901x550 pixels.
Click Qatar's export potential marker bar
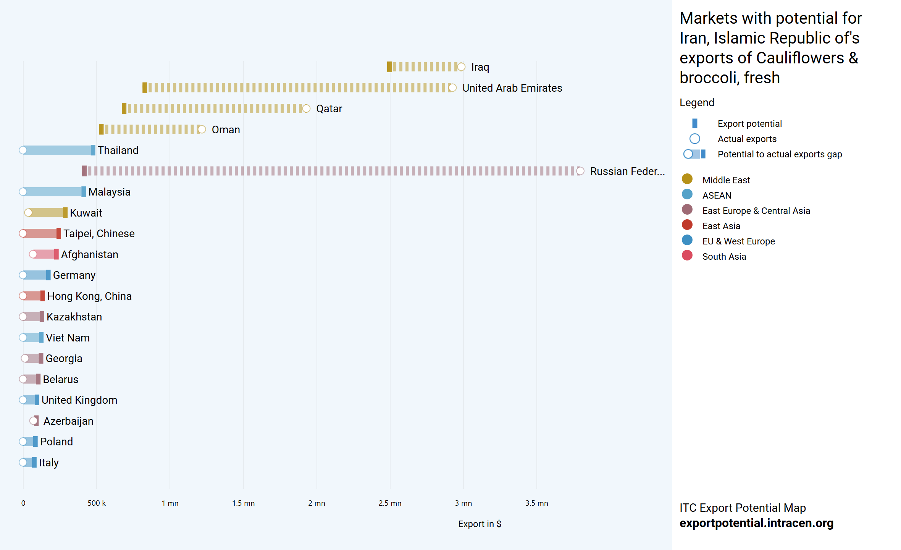coord(124,108)
